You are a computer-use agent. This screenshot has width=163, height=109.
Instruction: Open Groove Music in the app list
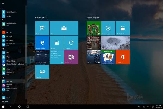pyautogui.click(x=13, y=44)
